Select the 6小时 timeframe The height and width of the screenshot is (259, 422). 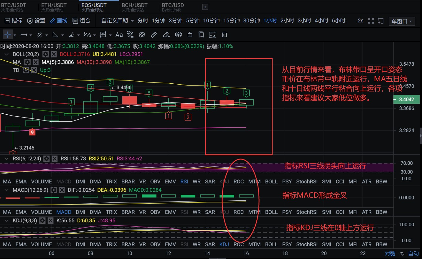click(339, 21)
